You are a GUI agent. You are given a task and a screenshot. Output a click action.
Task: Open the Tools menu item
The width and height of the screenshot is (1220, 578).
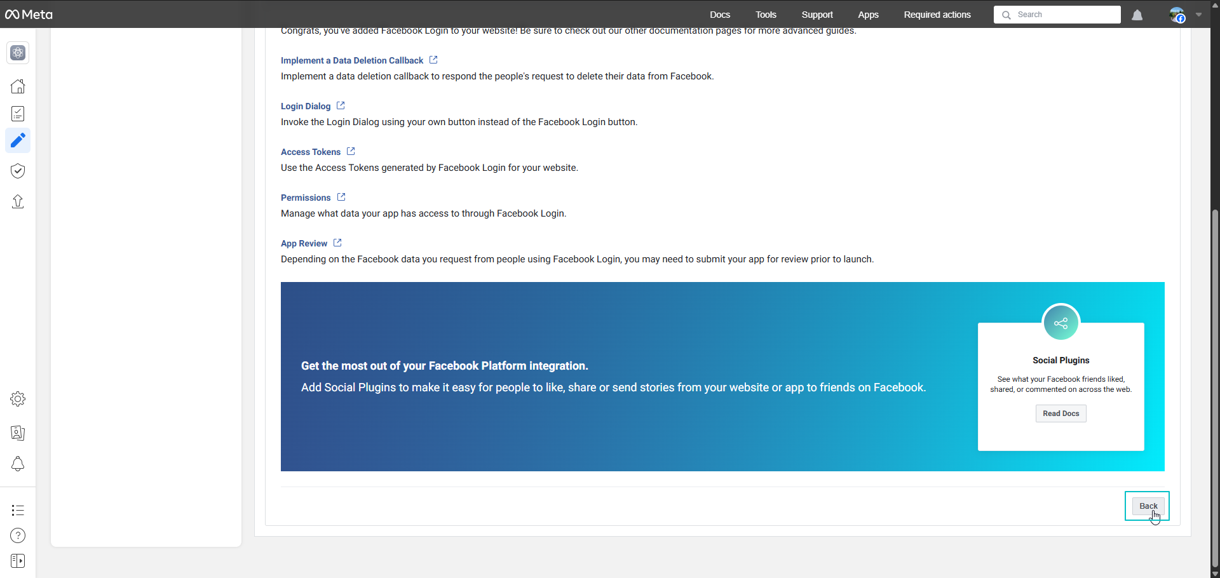pyautogui.click(x=766, y=15)
